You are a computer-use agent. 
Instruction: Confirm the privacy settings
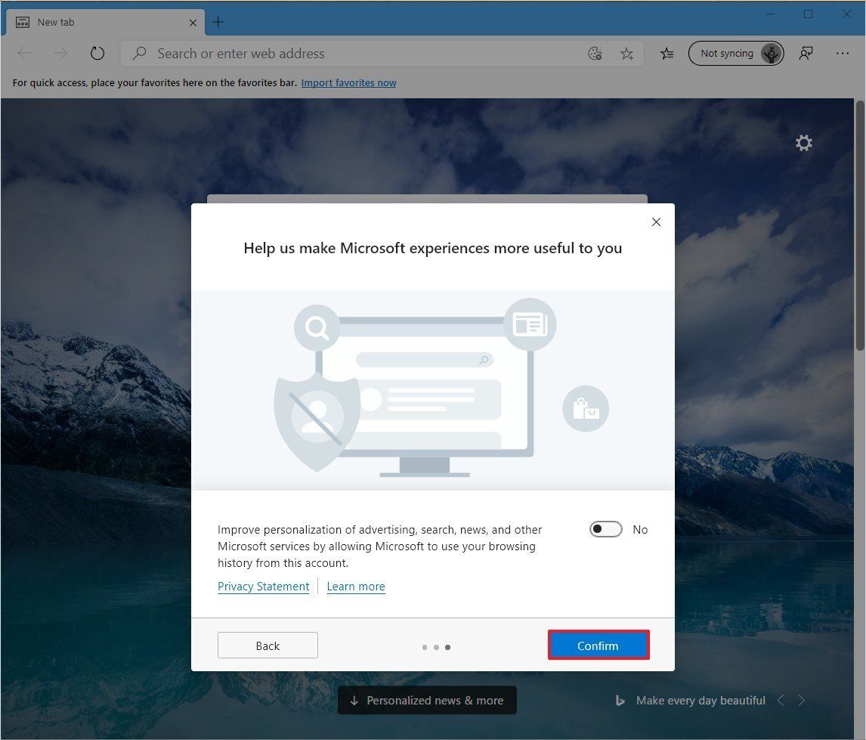(598, 646)
